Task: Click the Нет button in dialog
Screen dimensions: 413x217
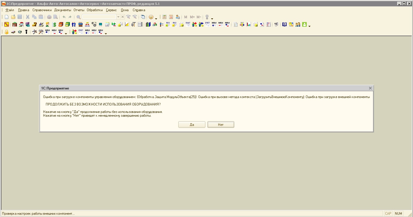Action: (221, 125)
